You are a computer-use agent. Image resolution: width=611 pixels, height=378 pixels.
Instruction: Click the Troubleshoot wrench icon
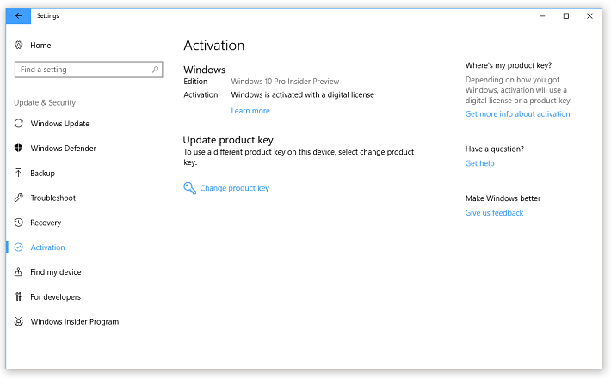click(x=19, y=198)
